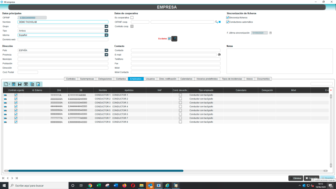Open the Calendarios tab
Viewport: 336px width, 189px height.
186,79
